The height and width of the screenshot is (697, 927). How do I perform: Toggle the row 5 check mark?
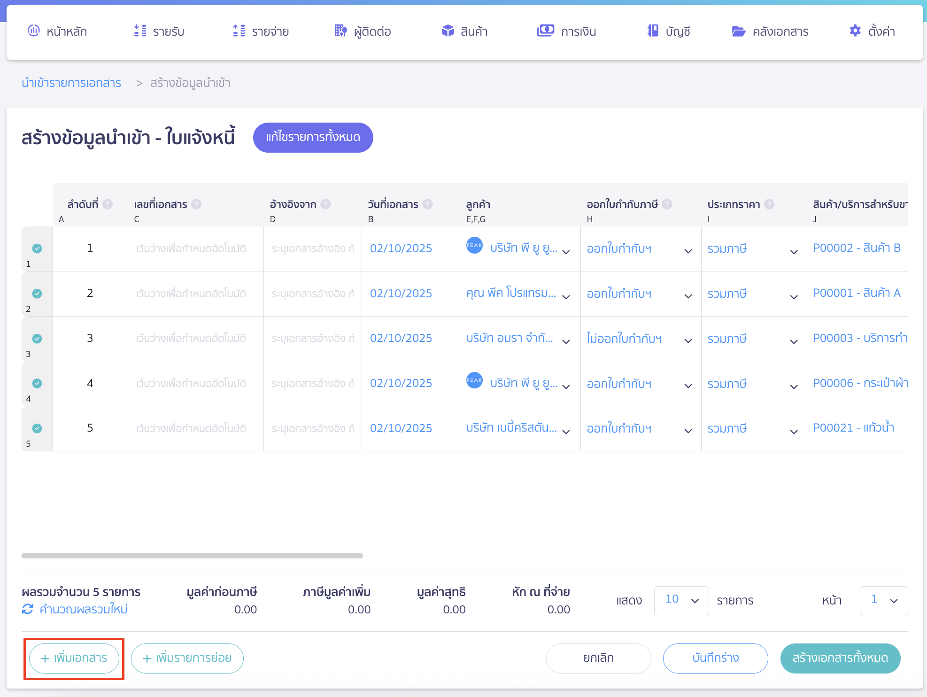37,428
